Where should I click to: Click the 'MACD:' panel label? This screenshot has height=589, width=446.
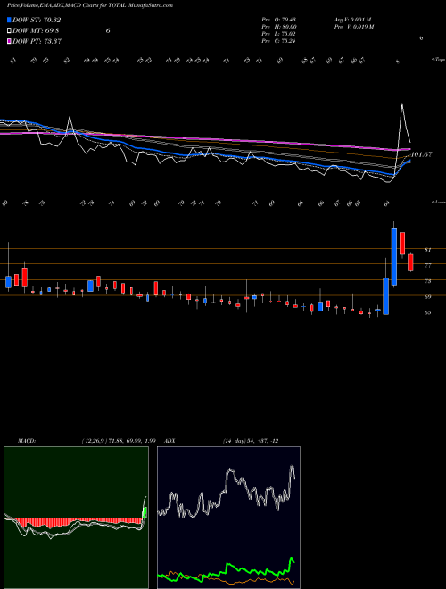27,441
